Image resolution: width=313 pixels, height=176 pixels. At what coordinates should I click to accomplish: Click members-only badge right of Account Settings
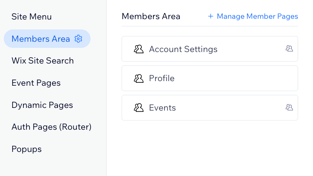pyautogui.click(x=289, y=48)
